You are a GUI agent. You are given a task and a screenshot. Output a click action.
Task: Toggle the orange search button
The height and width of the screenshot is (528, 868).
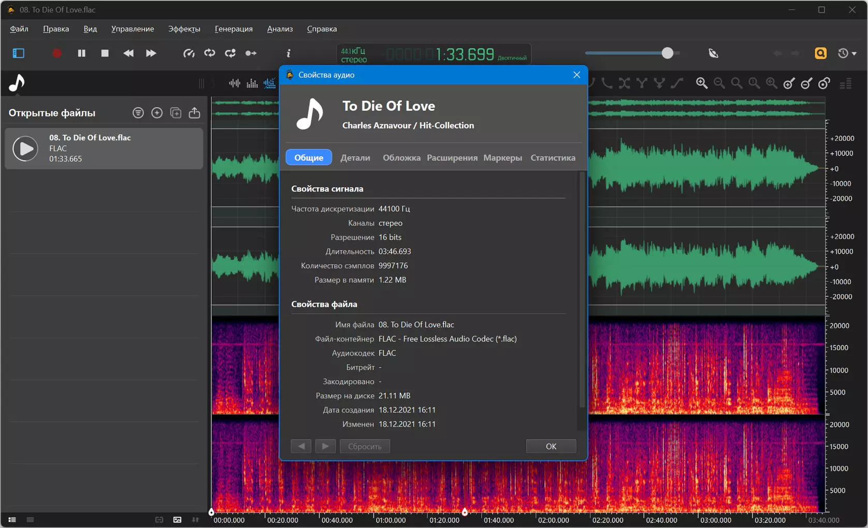821,53
